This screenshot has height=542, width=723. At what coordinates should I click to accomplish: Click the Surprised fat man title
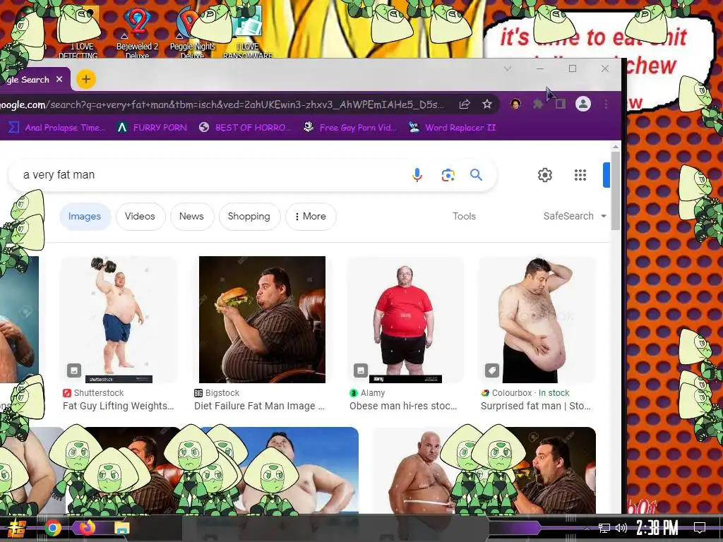tap(536, 406)
